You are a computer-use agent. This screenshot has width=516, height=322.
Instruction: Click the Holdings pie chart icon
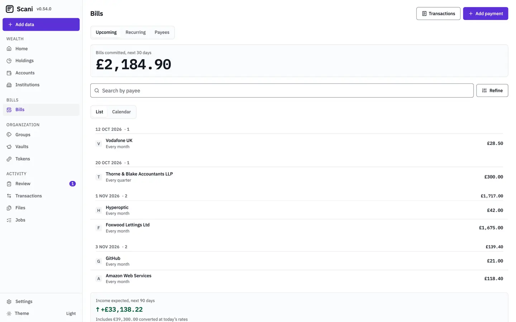[x=9, y=61]
